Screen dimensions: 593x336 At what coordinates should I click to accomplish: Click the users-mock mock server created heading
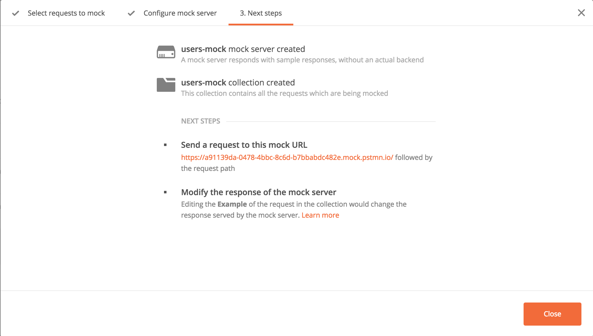[x=243, y=49]
